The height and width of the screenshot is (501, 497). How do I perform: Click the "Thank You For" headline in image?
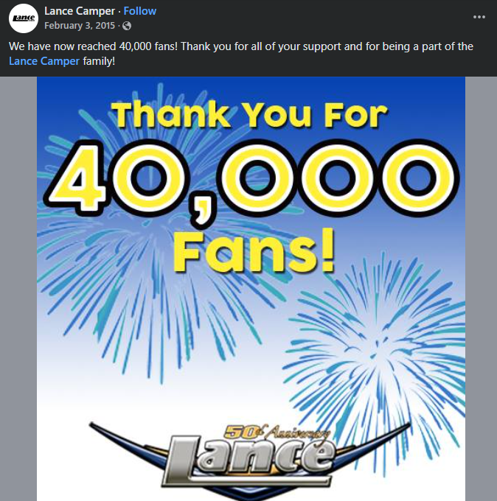[x=249, y=115]
